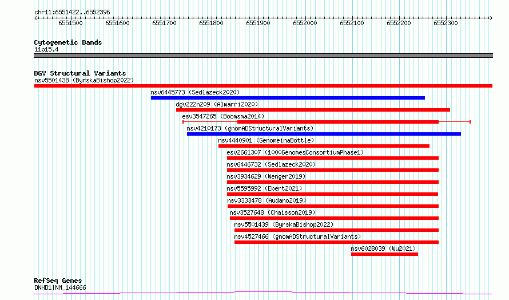The image size is (509, 300).
Task: Select the long red nsv5501438 variant bar
Action: tap(263, 86)
